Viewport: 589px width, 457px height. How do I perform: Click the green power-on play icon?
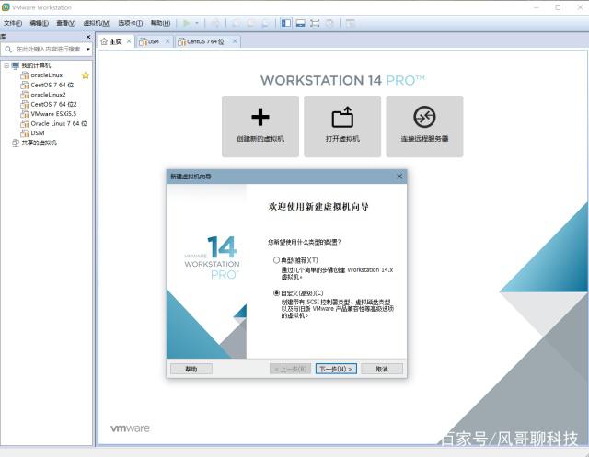pos(186,22)
